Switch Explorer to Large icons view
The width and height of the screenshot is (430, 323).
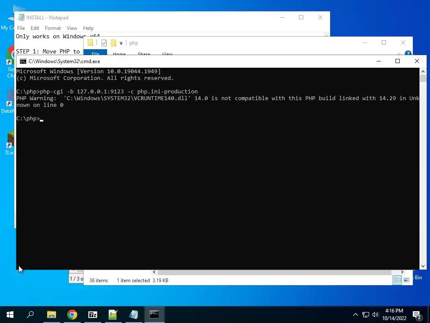pyautogui.click(x=406, y=280)
